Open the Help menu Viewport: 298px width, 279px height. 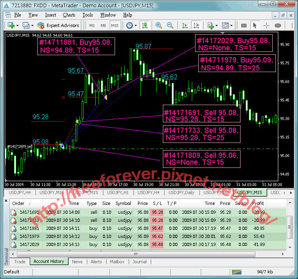[x=127, y=15]
